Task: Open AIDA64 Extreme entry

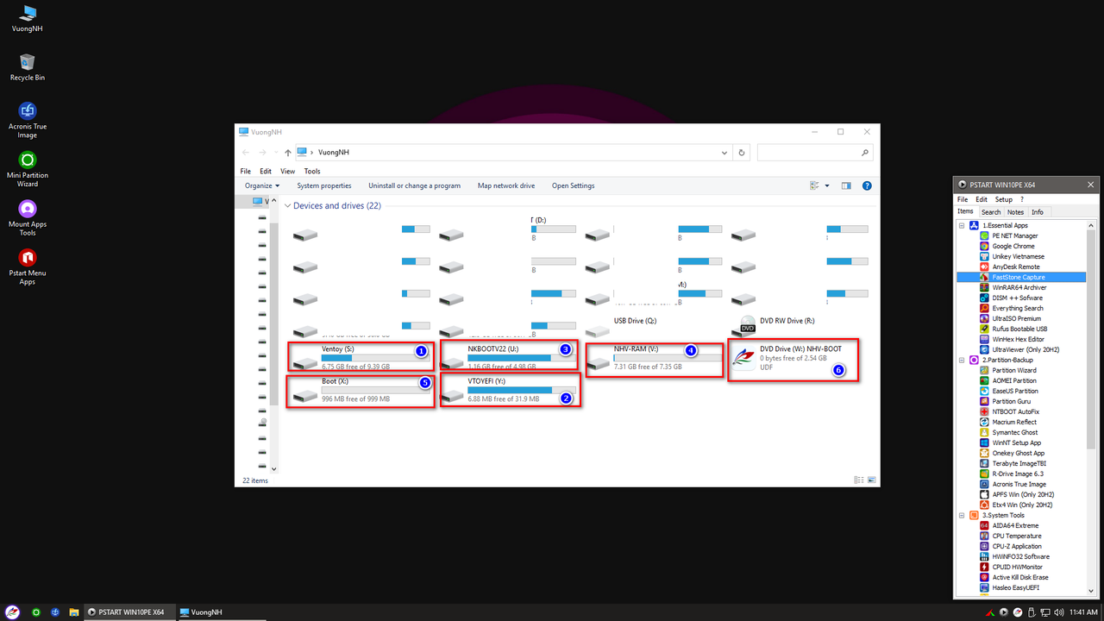Action: pos(1014,525)
